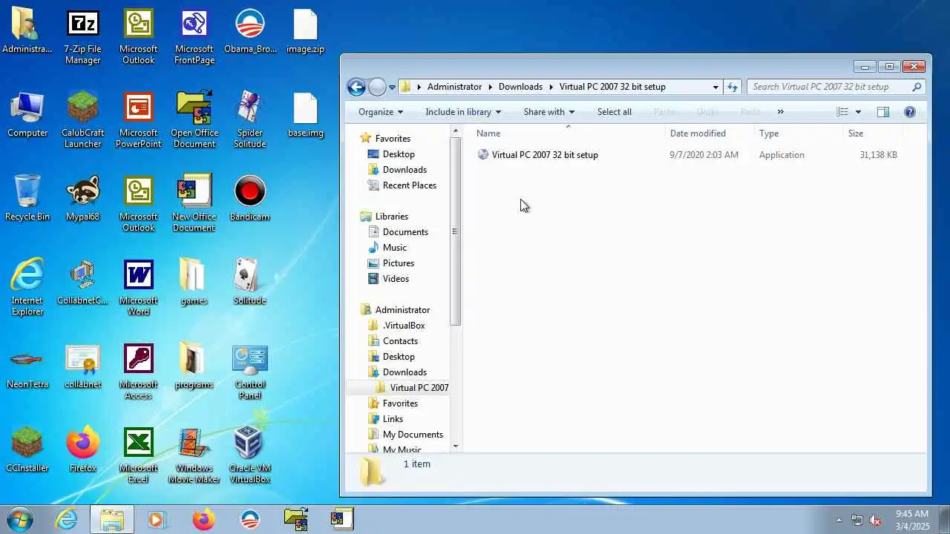Open the Windows Start menu
Image resolution: width=950 pixels, height=534 pixels.
pos(20,520)
